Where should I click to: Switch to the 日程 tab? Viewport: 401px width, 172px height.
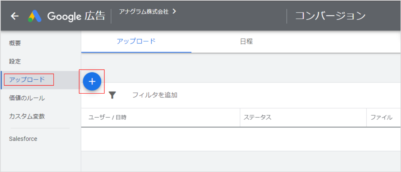[246, 42]
